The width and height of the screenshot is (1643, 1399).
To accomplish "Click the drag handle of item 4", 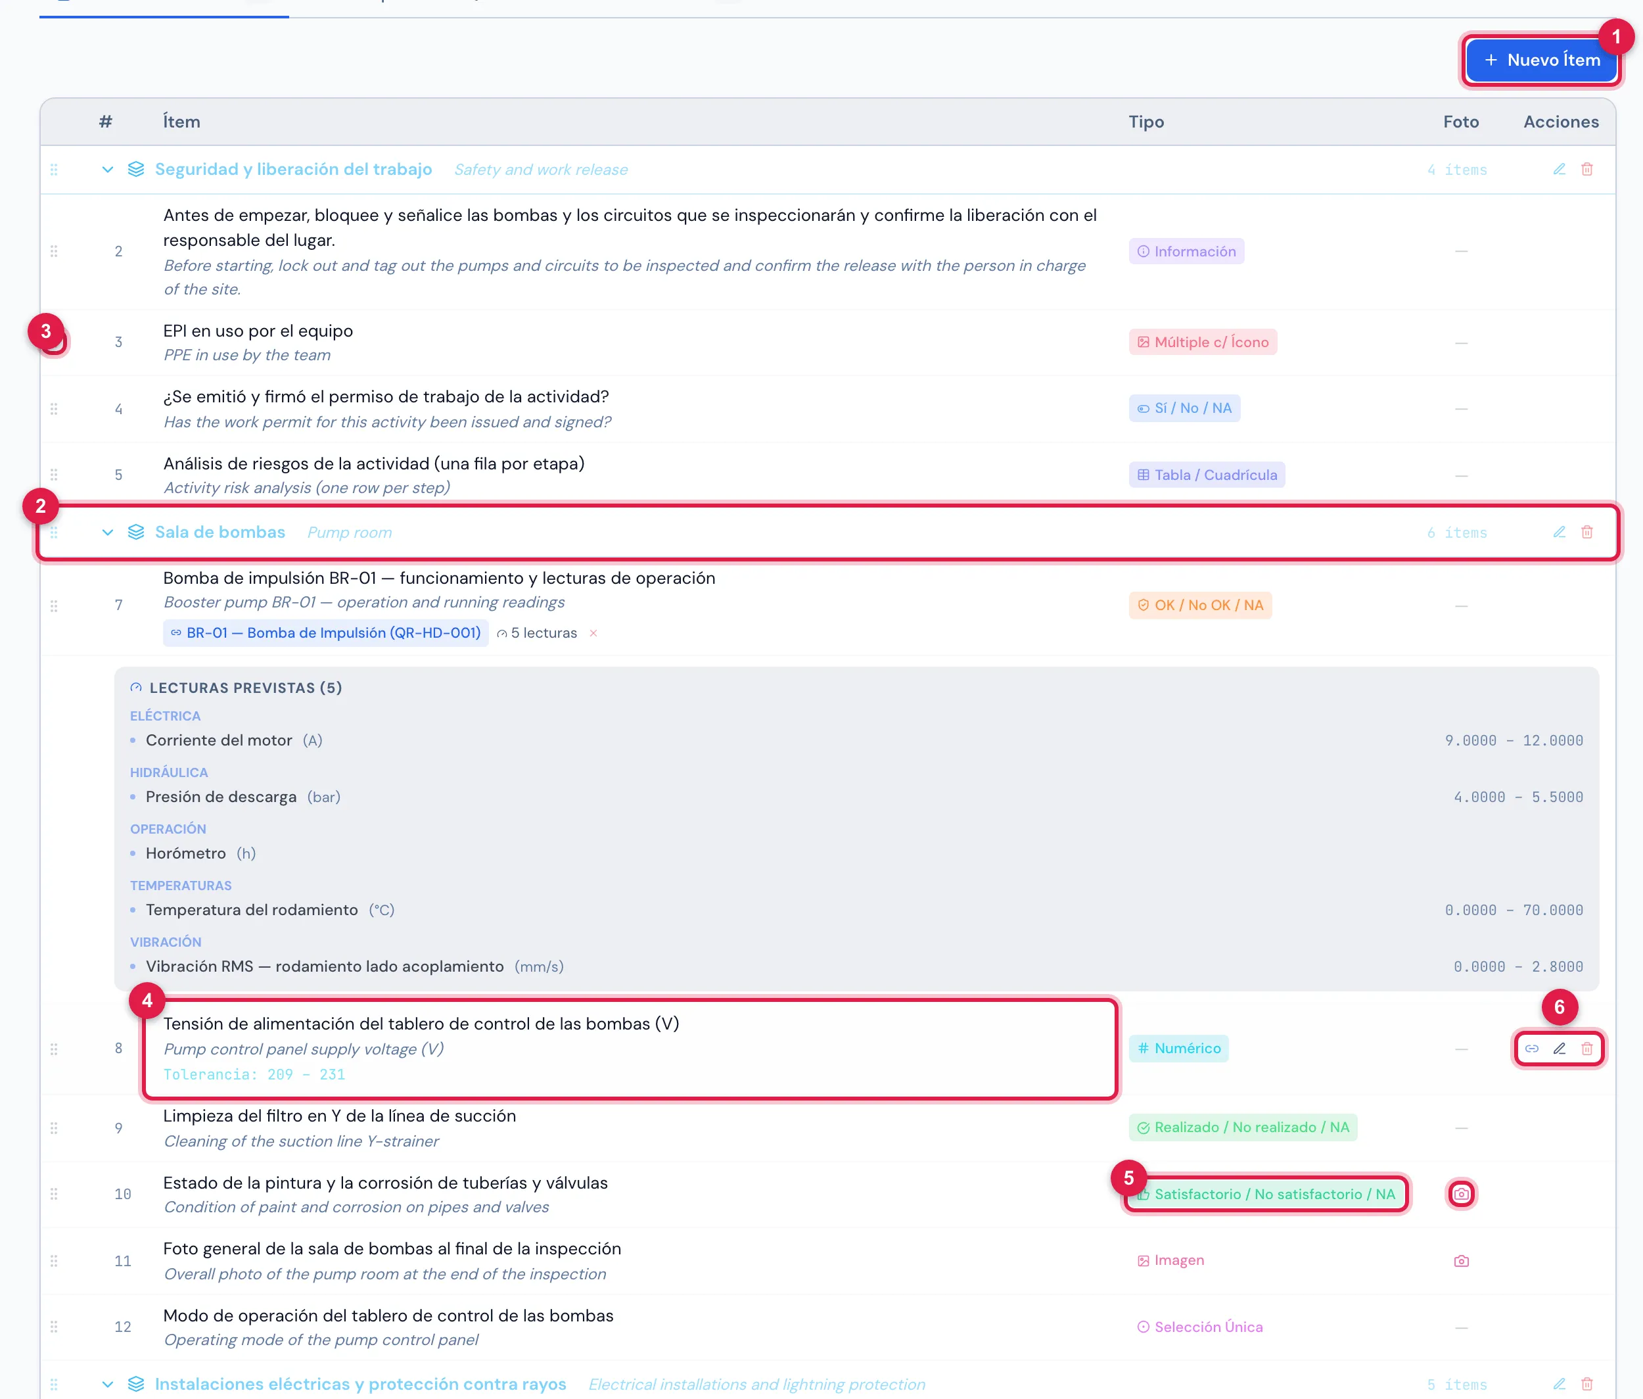I will 54,408.
